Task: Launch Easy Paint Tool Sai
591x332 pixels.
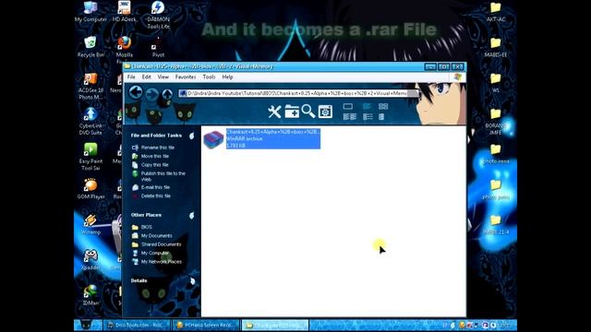Action: coord(90,157)
